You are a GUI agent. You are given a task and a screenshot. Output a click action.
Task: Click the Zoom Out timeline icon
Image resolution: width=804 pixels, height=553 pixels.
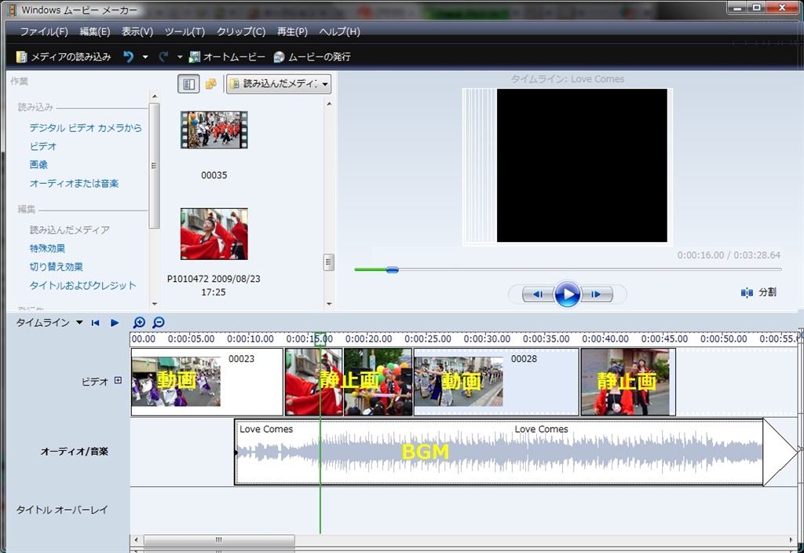159,323
